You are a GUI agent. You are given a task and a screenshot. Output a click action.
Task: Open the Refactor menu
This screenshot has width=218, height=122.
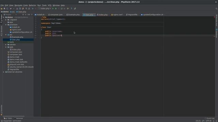pyautogui.click(x=32, y=5)
